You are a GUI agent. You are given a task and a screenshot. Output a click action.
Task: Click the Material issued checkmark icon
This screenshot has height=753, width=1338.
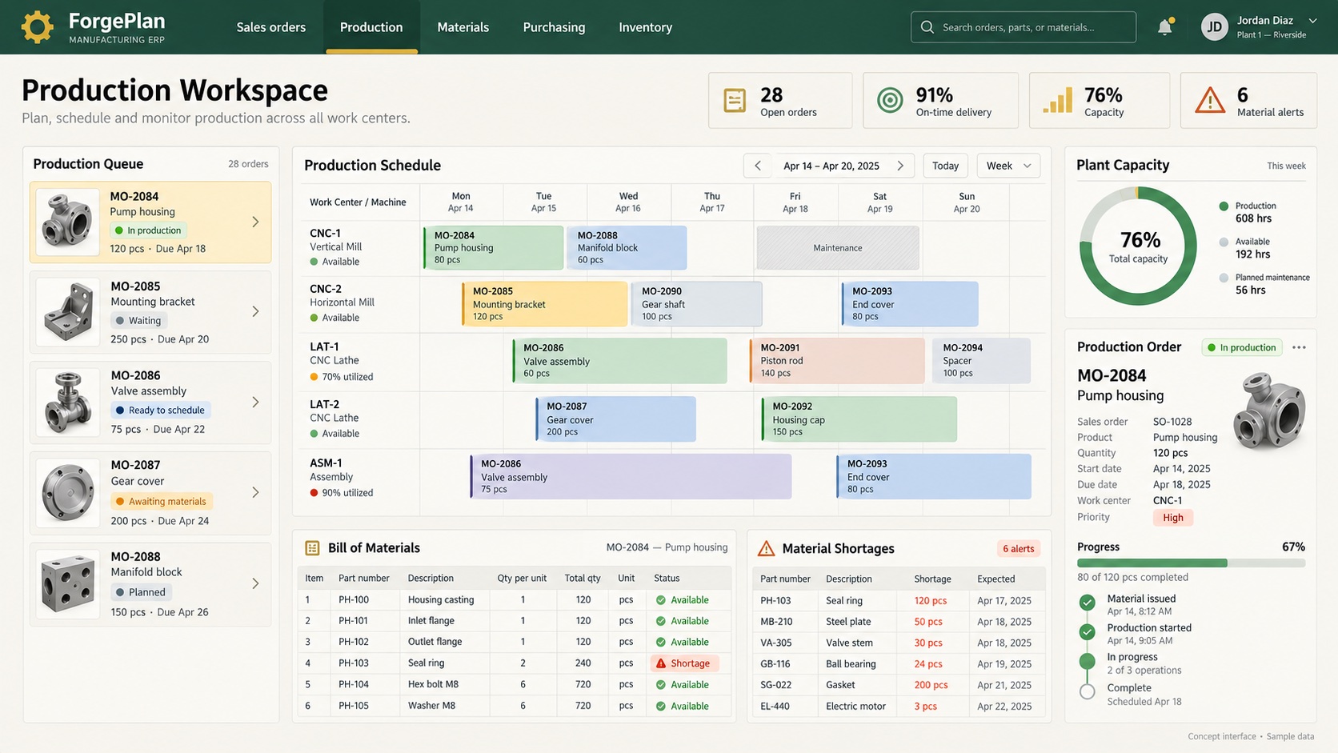(1087, 603)
